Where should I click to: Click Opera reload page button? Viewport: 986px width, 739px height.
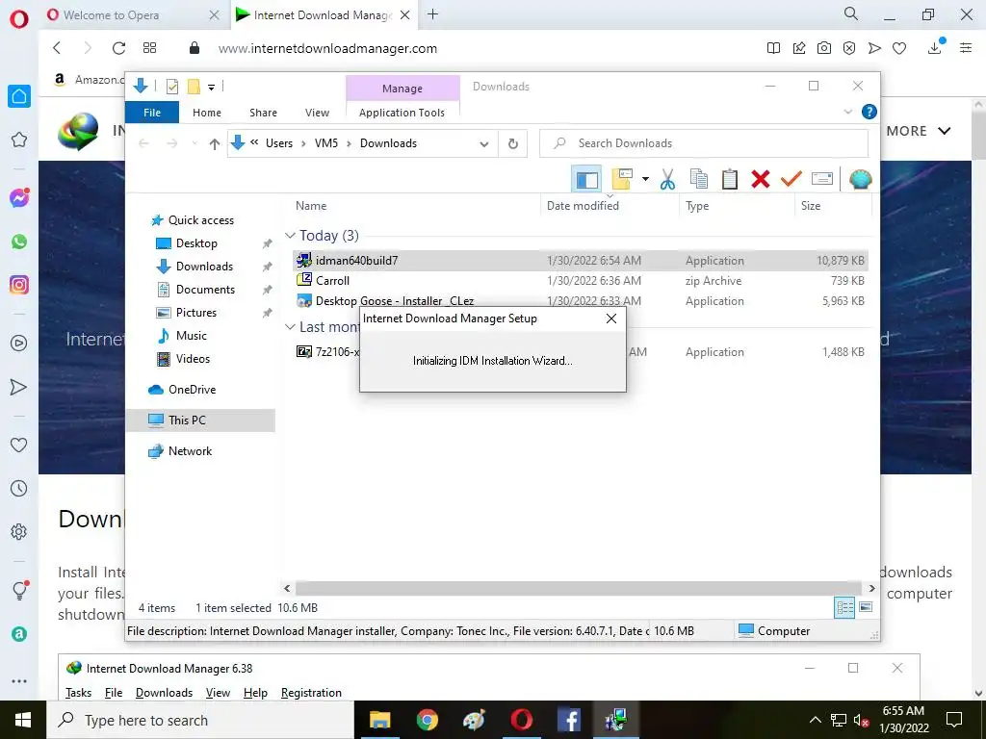[118, 48]
